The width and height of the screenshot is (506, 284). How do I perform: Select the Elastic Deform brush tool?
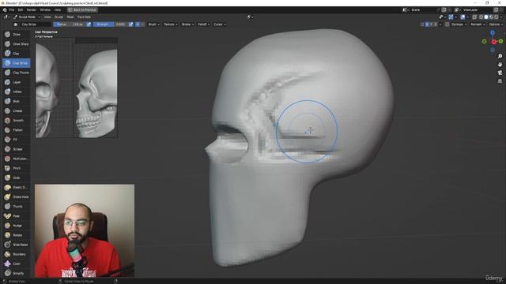point(16,188)
